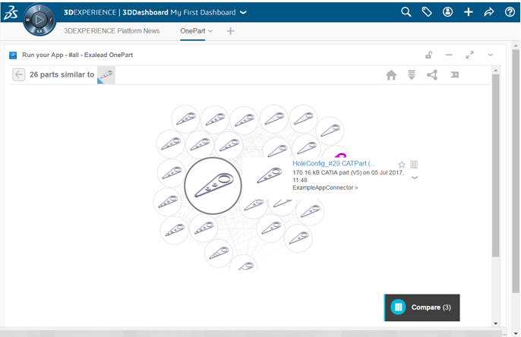Open the compass play button

point(39,20)
